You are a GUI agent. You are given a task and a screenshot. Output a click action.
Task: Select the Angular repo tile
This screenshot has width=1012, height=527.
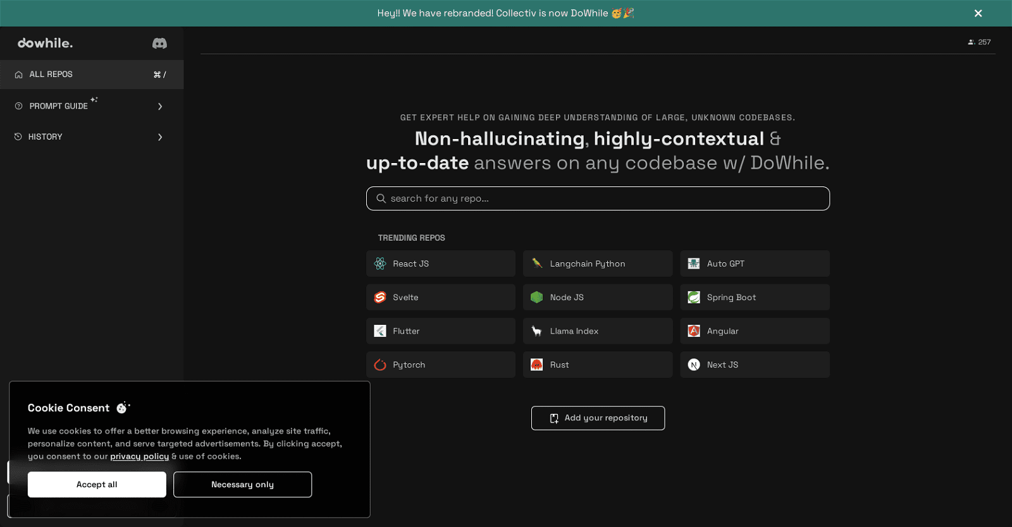click(754, 331)
